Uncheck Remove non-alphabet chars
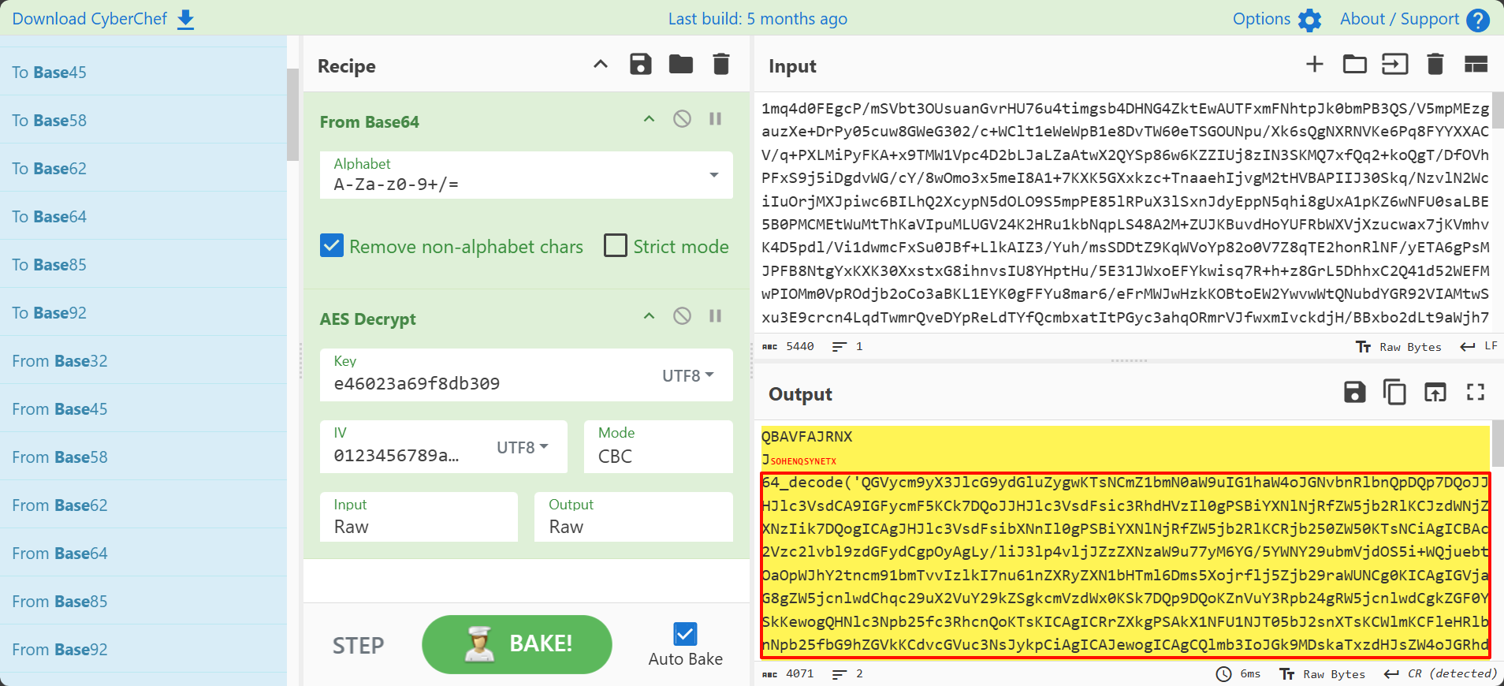 pyautogui.click(x=332, y=246)
